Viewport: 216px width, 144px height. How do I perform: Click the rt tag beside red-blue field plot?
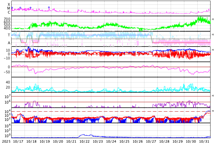pyautogui.click(x=213, y=50)
